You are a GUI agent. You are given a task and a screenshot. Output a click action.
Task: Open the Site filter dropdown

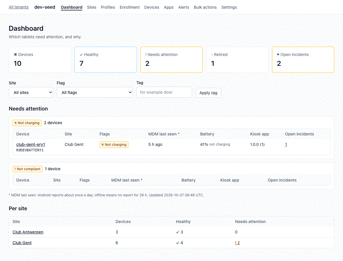pyautogui.click(x=31, y=92)
